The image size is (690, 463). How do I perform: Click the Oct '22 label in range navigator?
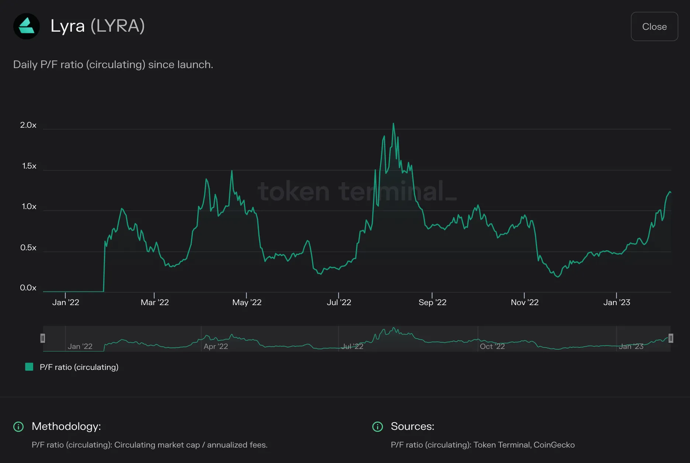tap(492, 346)
